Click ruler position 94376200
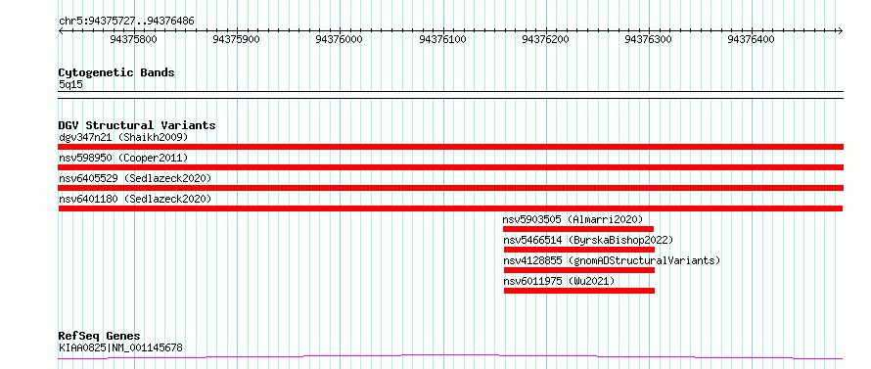Viewport: 871px width, 369px height. click(x=545, y=39)
